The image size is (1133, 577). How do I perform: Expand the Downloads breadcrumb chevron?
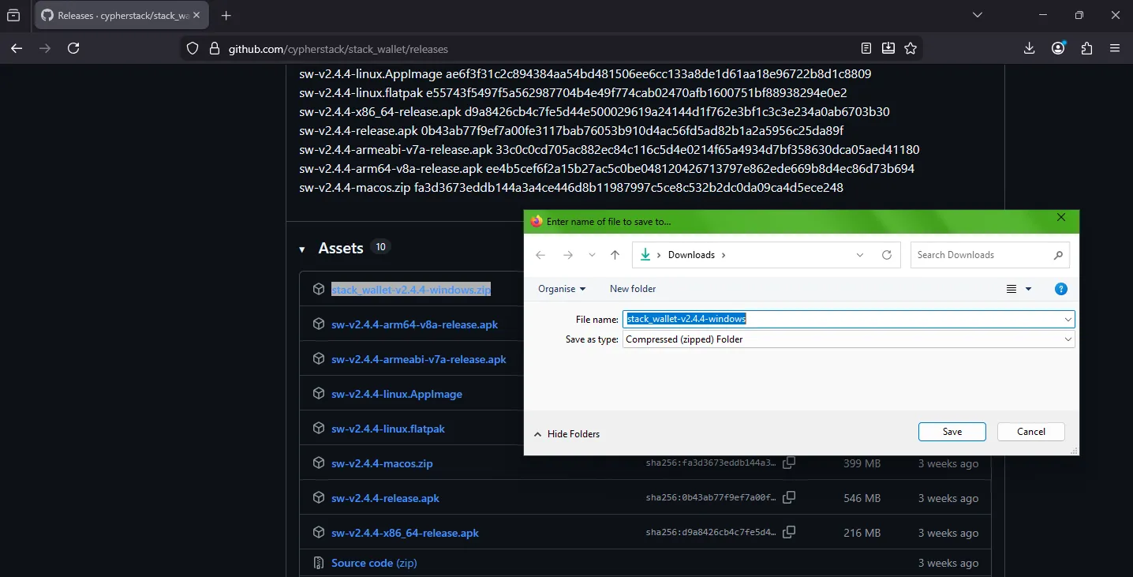point(724,255)
